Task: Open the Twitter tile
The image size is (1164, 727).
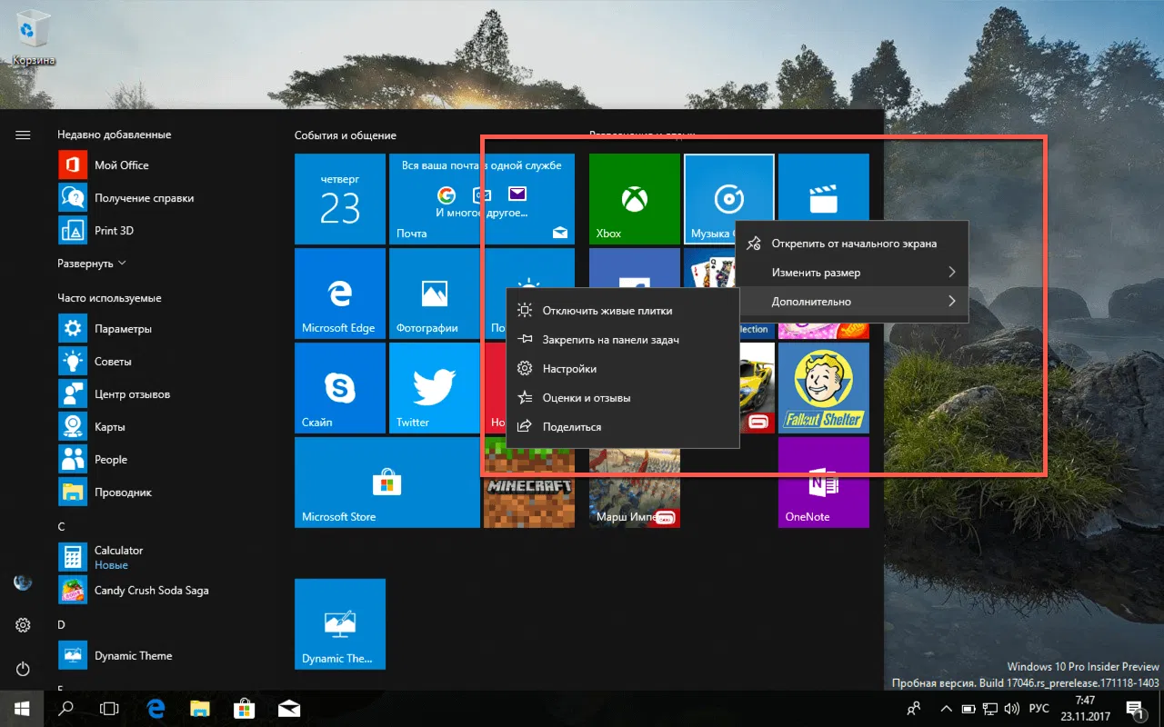Action: (x=435, y=388)
